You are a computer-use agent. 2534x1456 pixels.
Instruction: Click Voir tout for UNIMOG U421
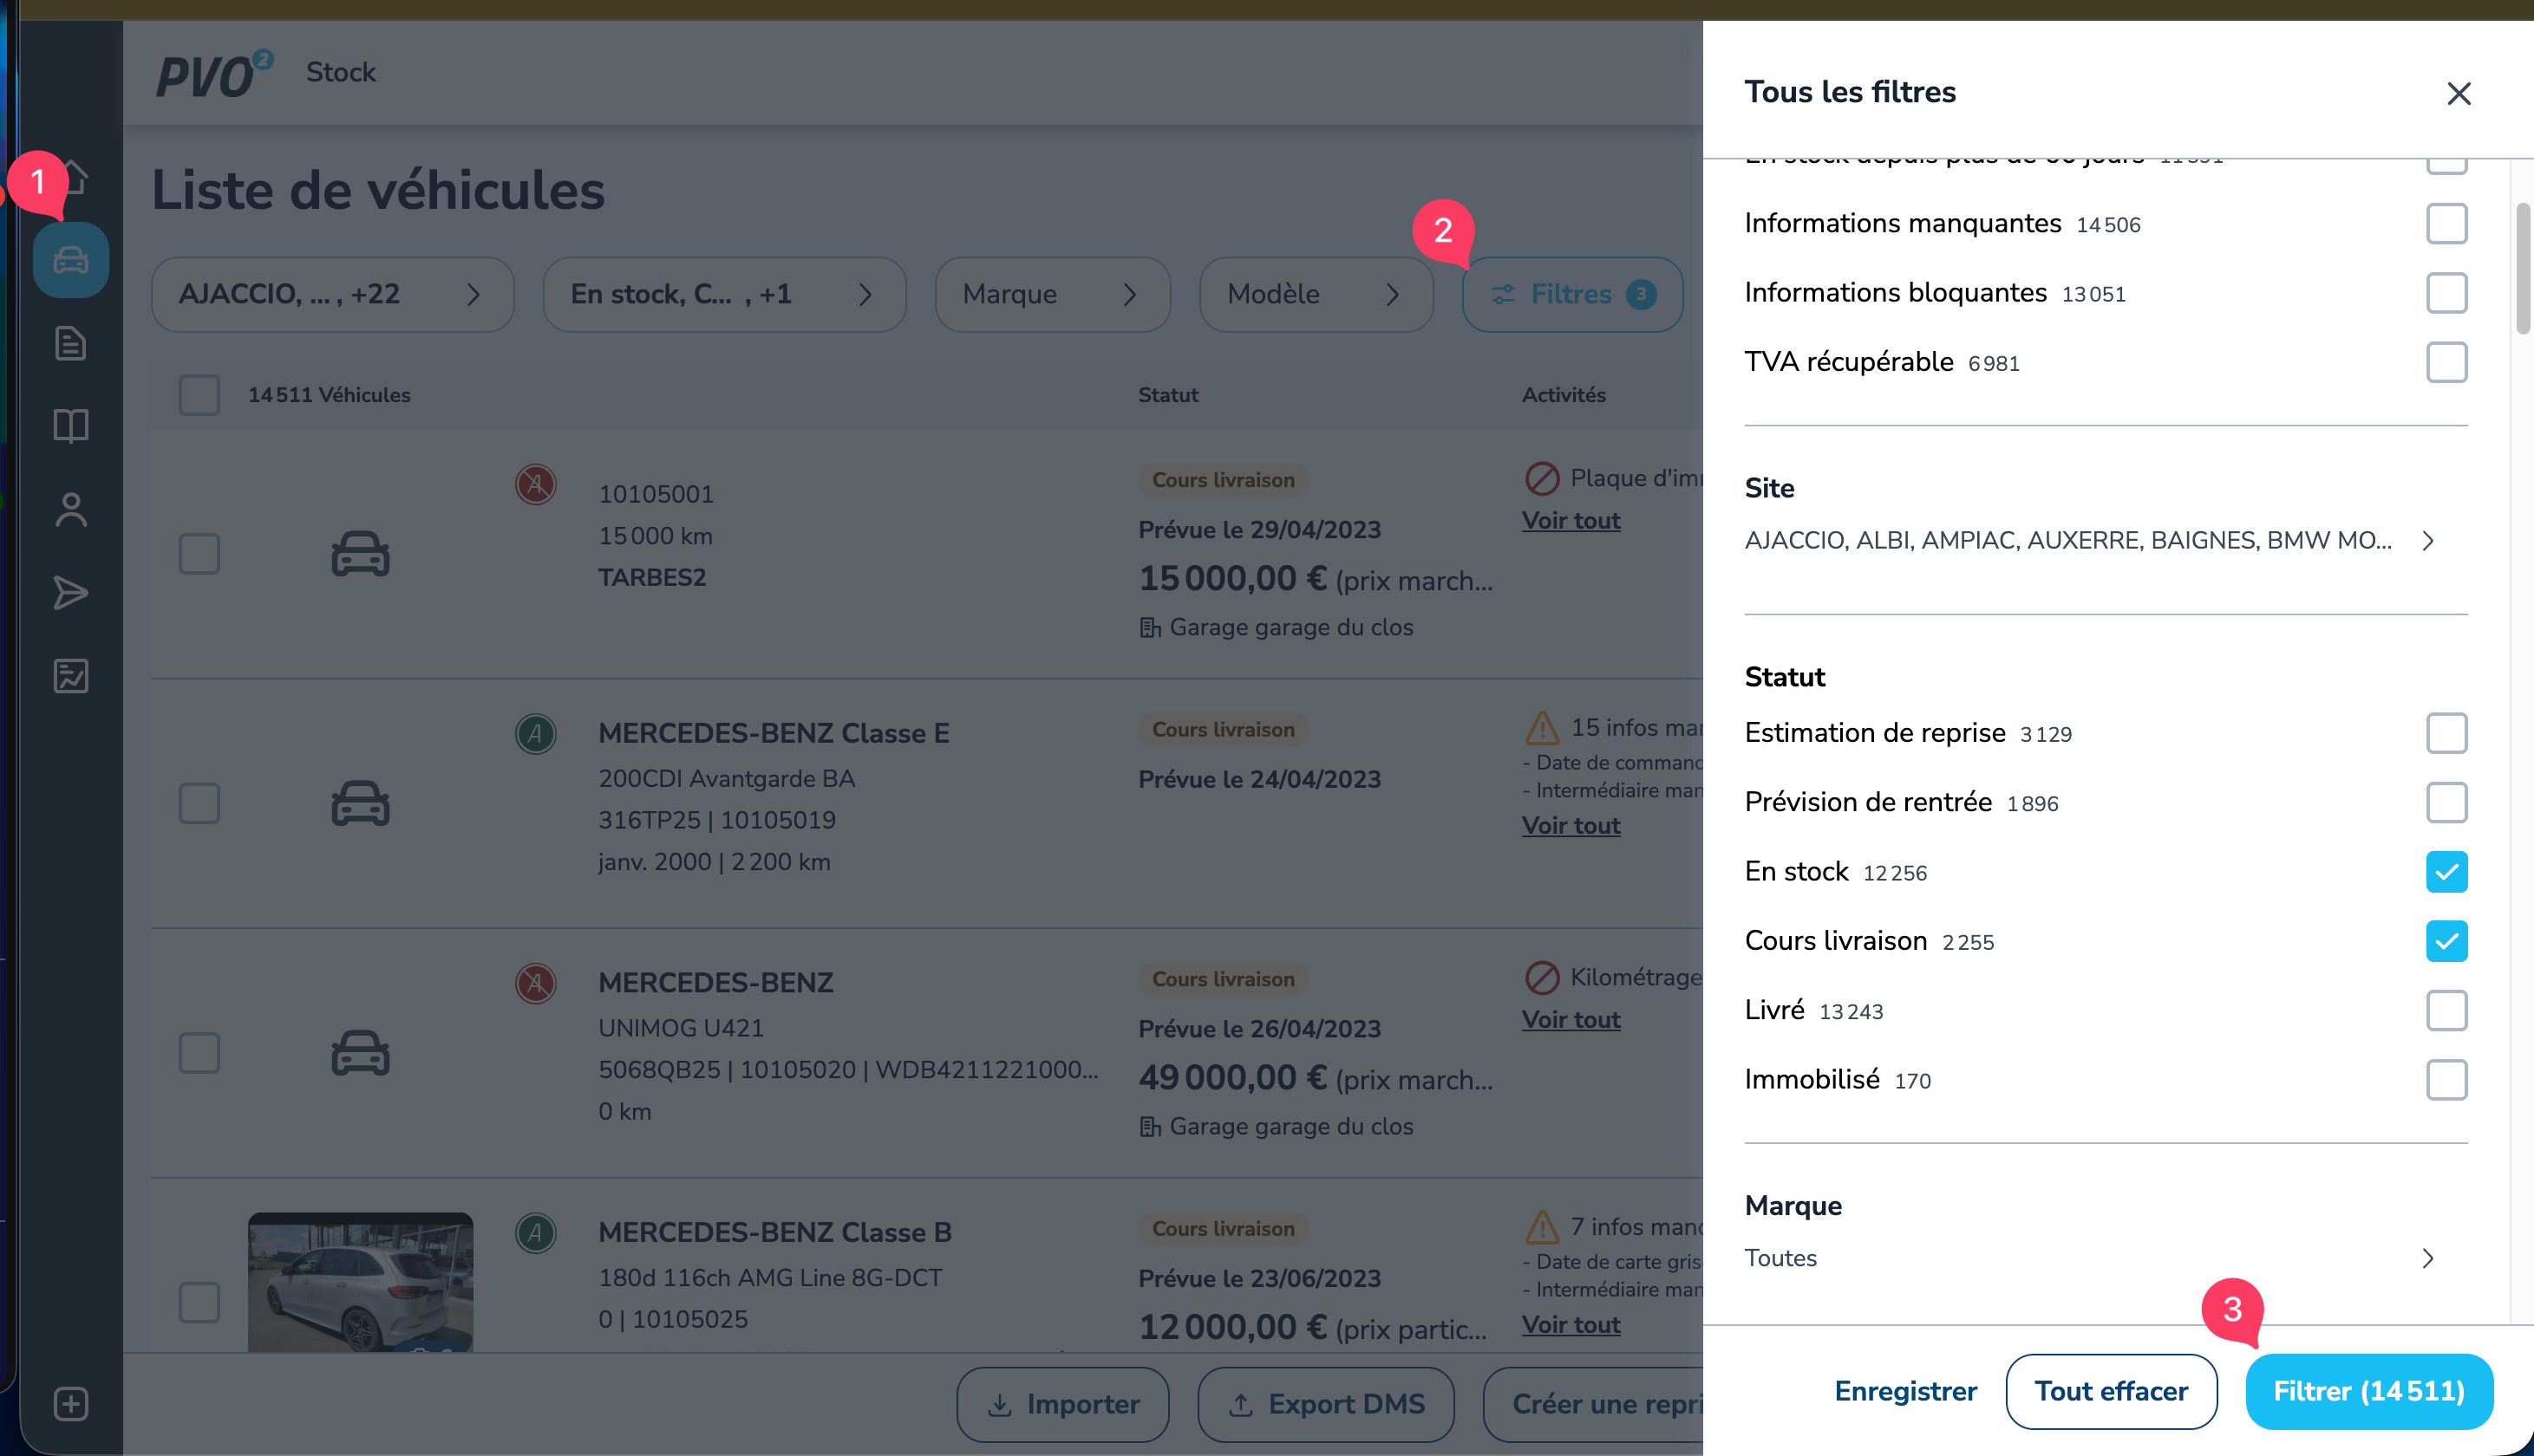1571,1020
